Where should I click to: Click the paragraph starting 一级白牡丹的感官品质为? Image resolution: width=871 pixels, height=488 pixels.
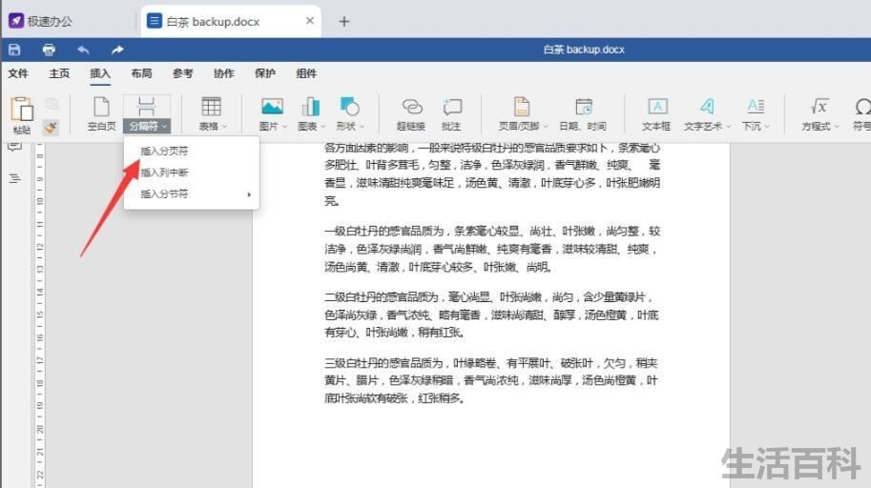coord(492,249)
